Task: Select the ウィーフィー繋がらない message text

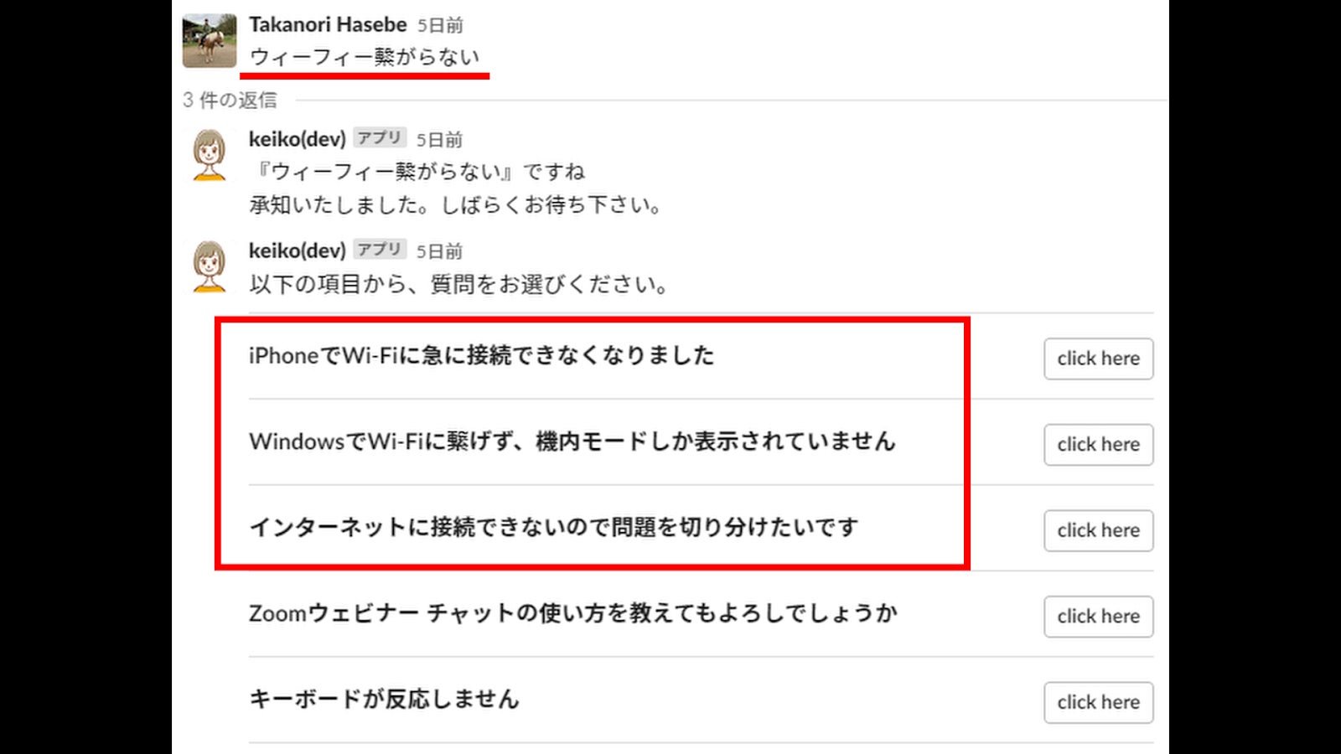Action: (x=365, y=57)
